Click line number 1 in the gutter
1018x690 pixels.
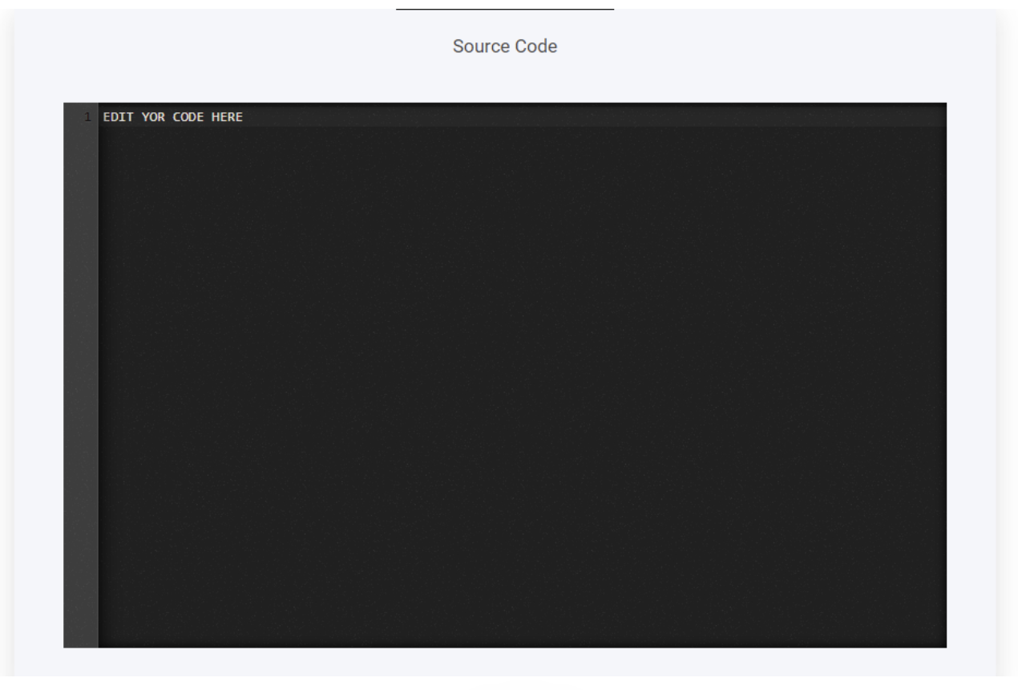coord(87,117)
